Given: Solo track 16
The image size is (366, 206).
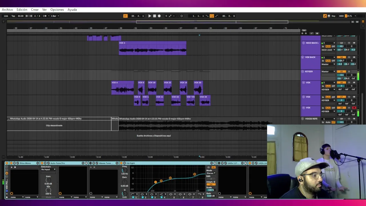Looking at the screenshot, I should [x=349, y=83].
